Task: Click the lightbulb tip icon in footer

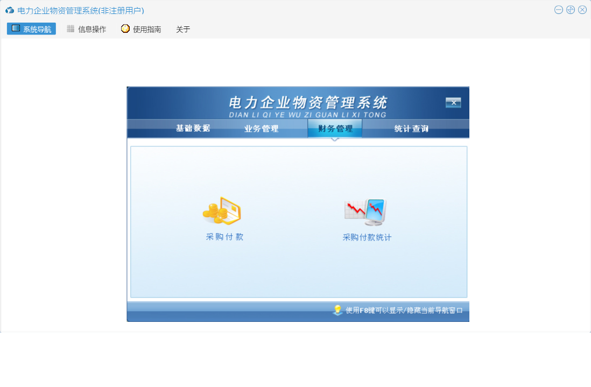Action: point(337,310)
